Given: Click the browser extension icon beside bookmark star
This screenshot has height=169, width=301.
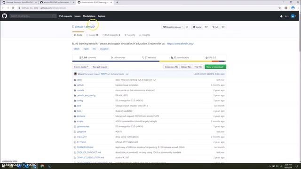Looking at the screenshot, I should pos(286,8).
